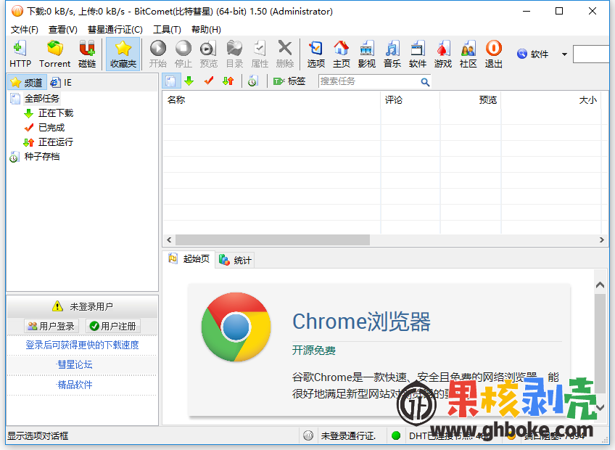Switch to the IE tab

pyautogui.click(x=61, y=83)
